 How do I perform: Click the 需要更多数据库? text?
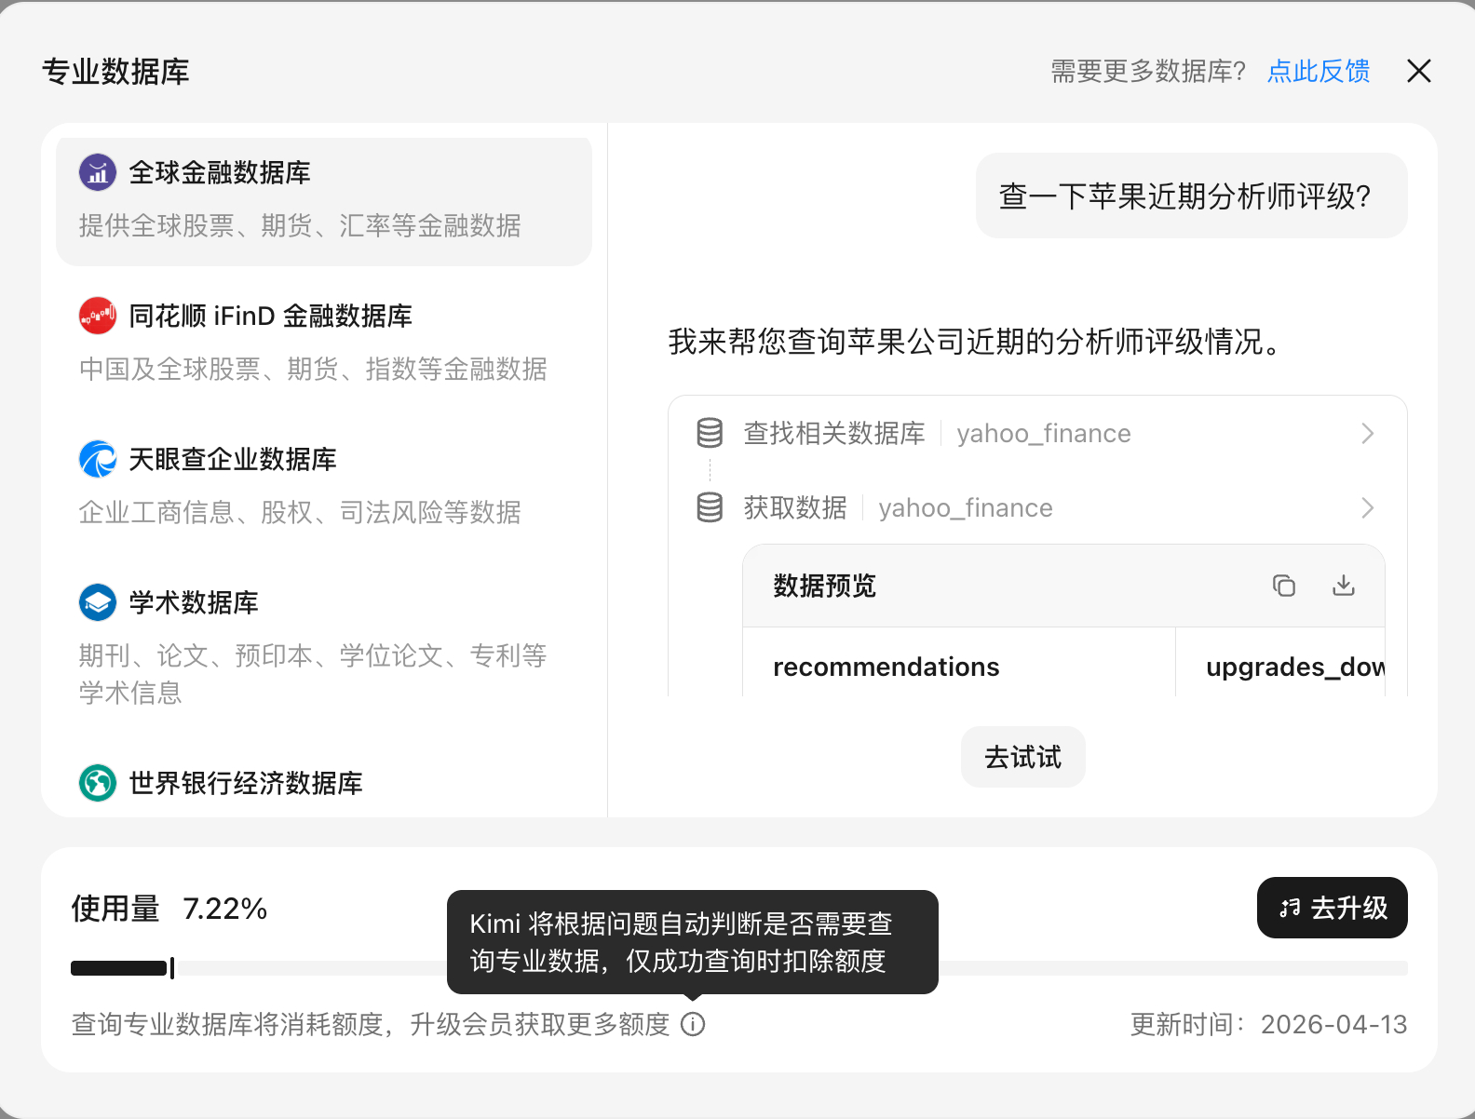[1148, 71]
